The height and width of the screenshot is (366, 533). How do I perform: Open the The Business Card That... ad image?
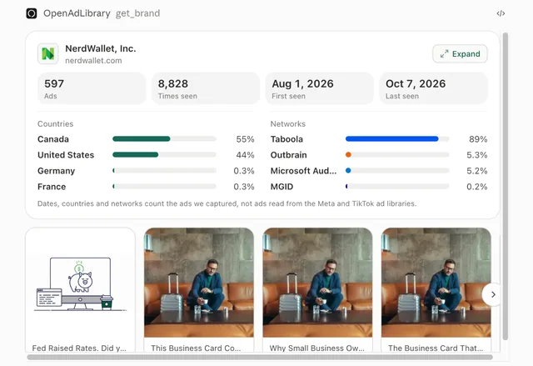coord(436,283)
